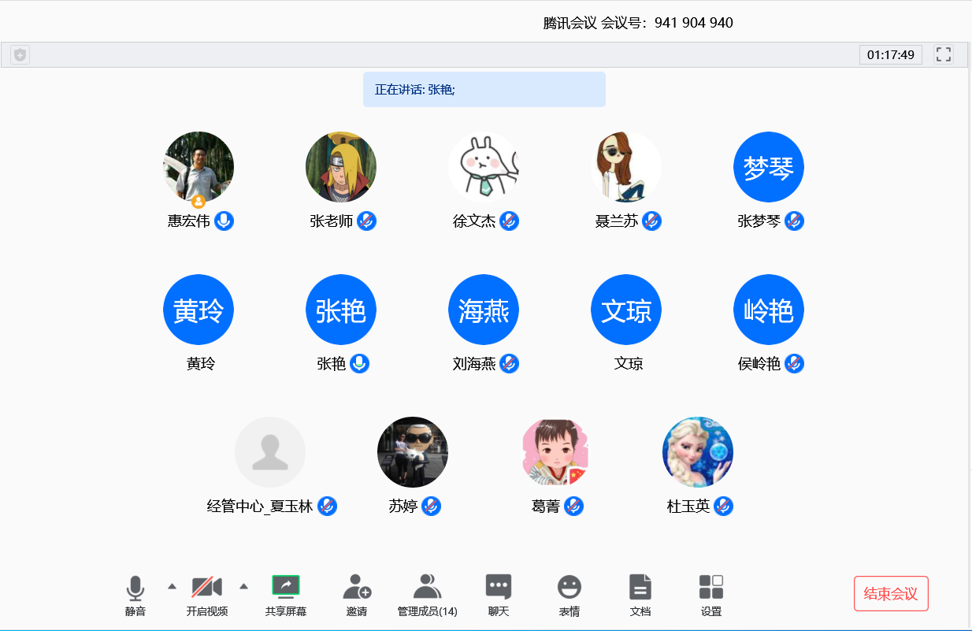
Task: Select 惠宏伟's photo avatar
Action: (x=198, y=167)
